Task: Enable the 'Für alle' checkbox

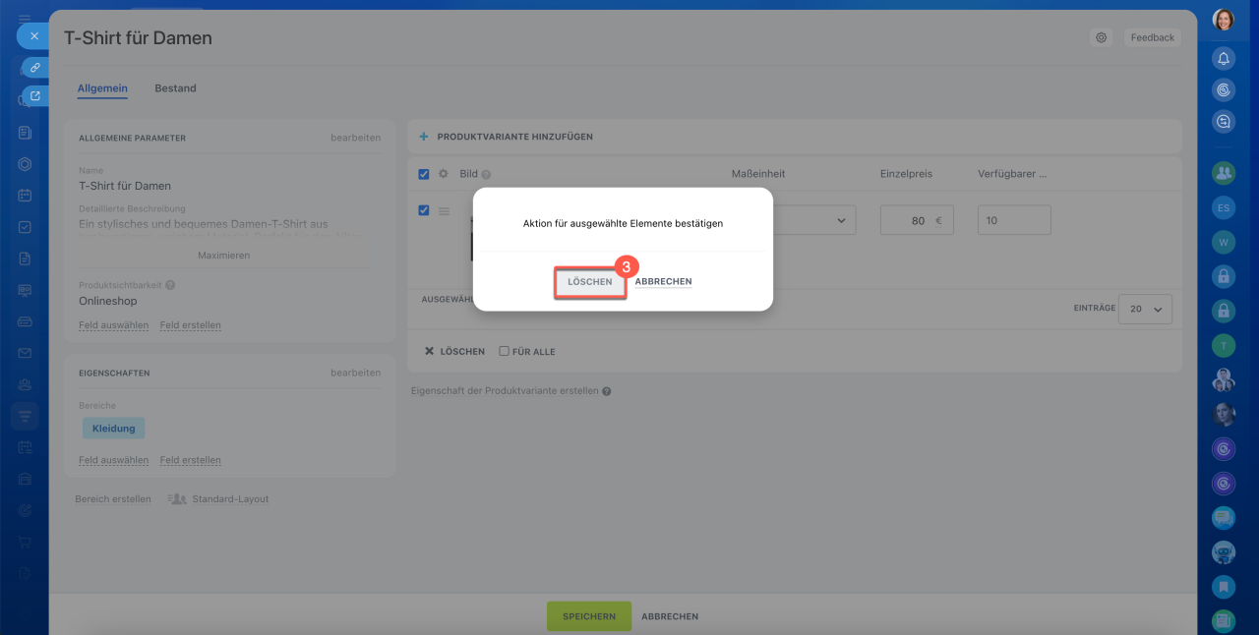Action: (x=504, y=351)
